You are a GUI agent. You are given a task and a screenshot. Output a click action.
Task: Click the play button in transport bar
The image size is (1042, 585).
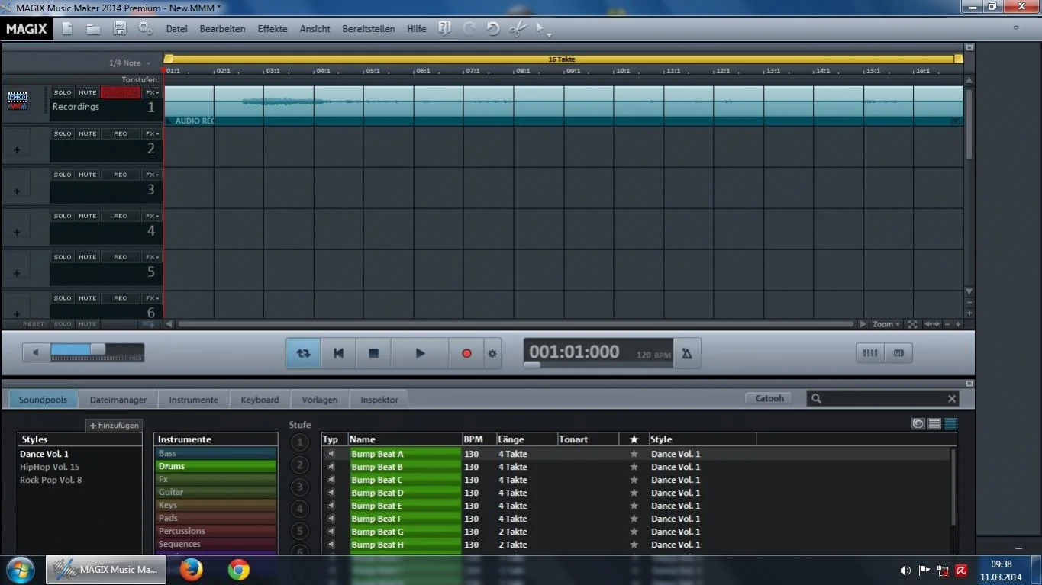[420, 353]
